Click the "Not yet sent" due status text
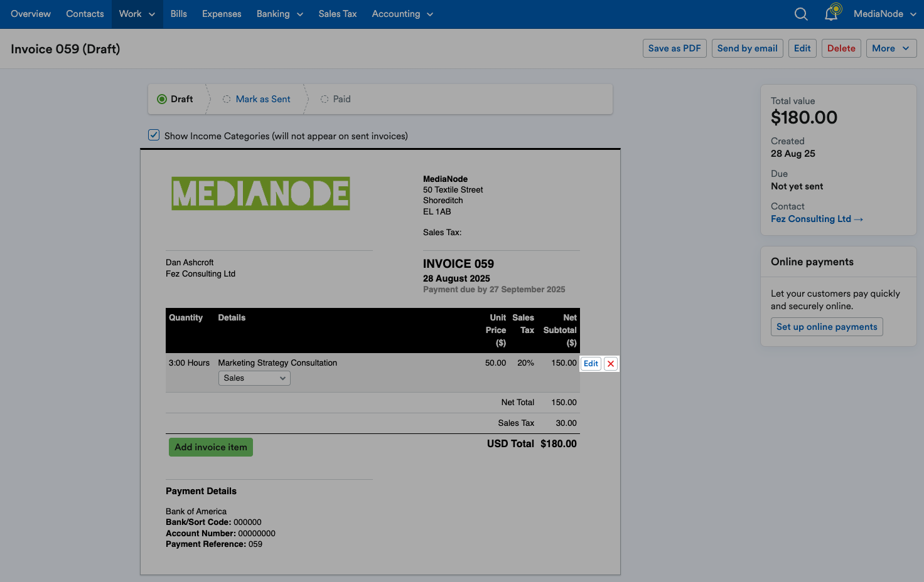Viewport: 924px width, 582px height. tap(797, 186)
